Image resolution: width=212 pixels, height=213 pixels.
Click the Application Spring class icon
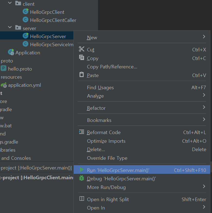(11, 52)
